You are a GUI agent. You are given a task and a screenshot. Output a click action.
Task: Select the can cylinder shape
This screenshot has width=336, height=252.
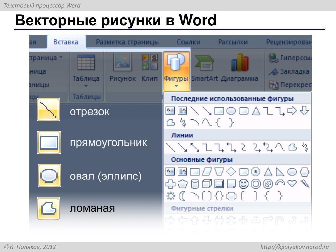pos(195,184)
